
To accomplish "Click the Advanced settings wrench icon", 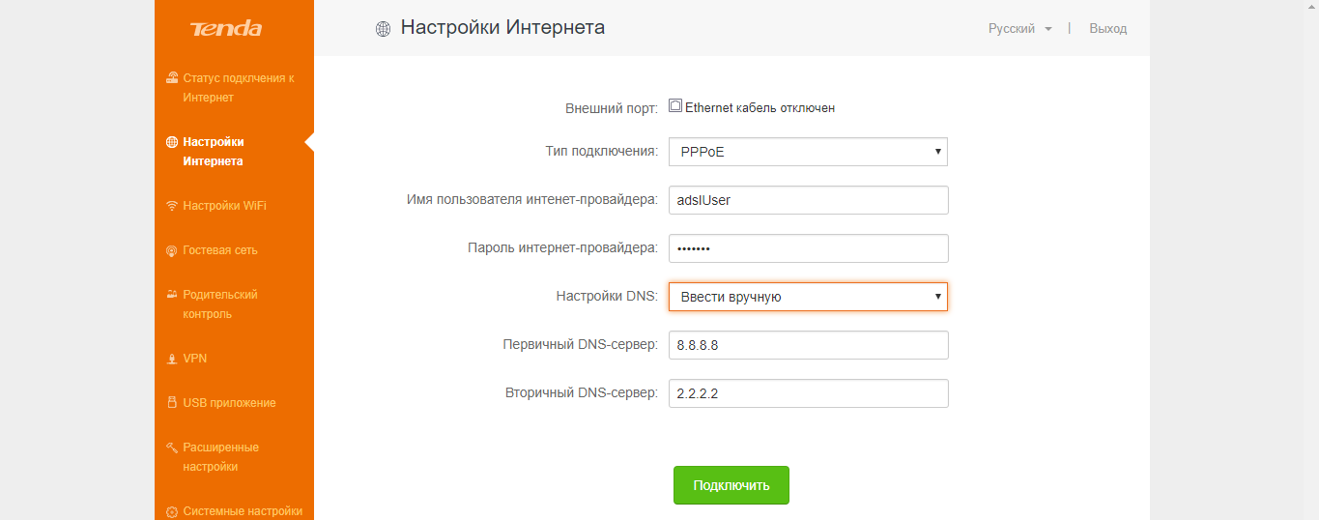I will click(x=172, y=448).
